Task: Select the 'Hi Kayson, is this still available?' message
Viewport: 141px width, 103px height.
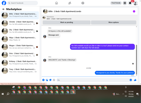Action: (x=60, y=31)
